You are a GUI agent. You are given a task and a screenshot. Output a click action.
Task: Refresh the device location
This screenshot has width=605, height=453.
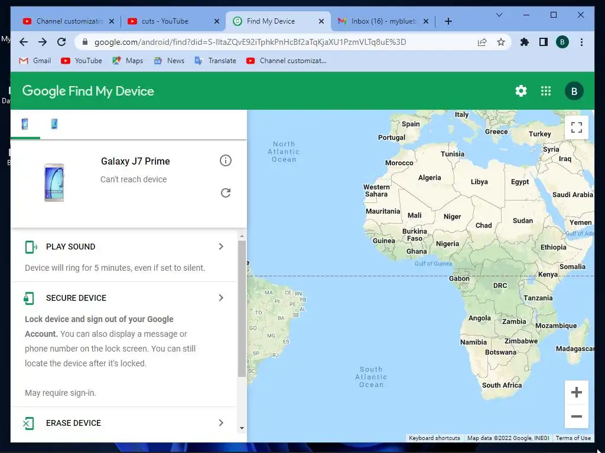pyautogui.click(x=225, y=193)
